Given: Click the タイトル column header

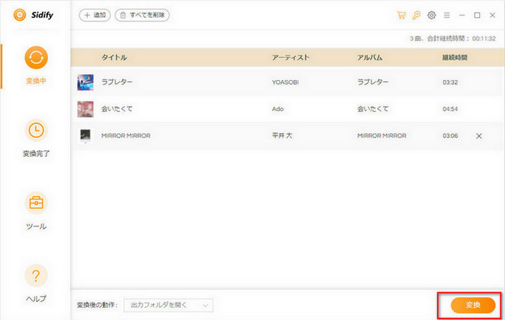Looking at the screenshot, I should 114,58.
